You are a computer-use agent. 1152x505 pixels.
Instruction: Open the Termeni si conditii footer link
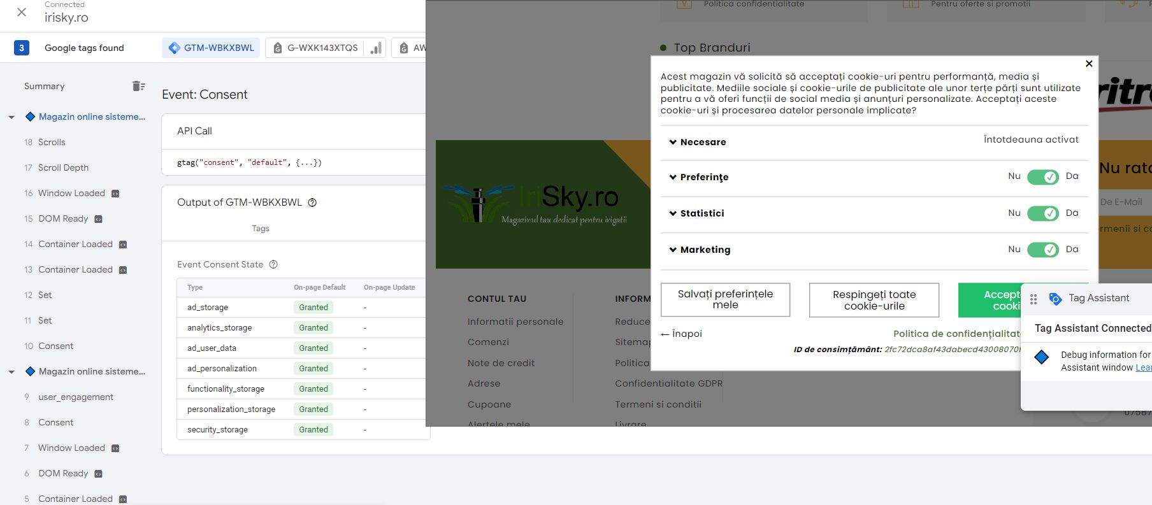pos(658,404)
